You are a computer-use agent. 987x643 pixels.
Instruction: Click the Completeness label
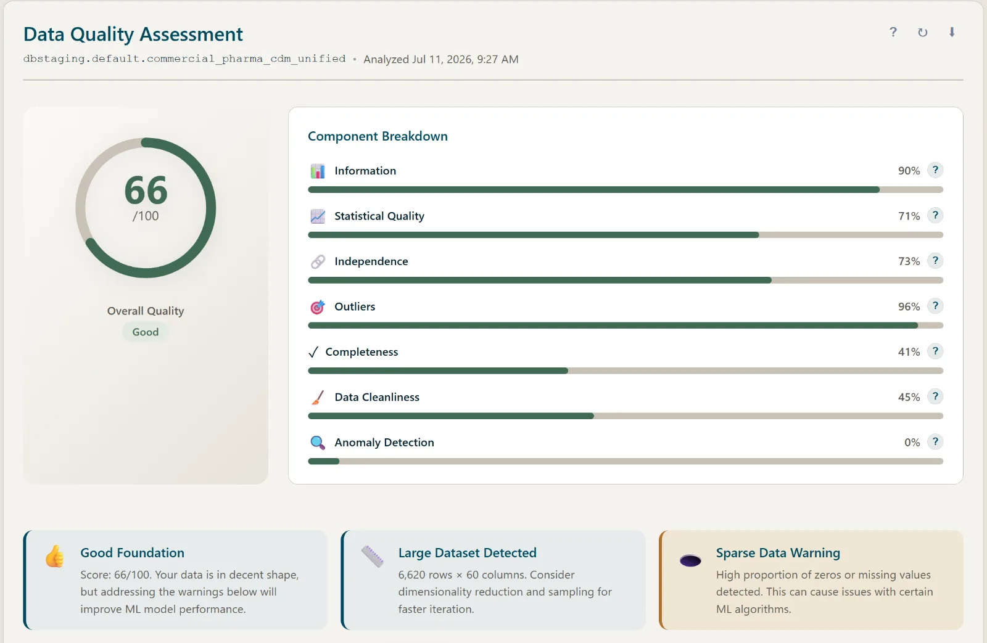click(361, 352)
